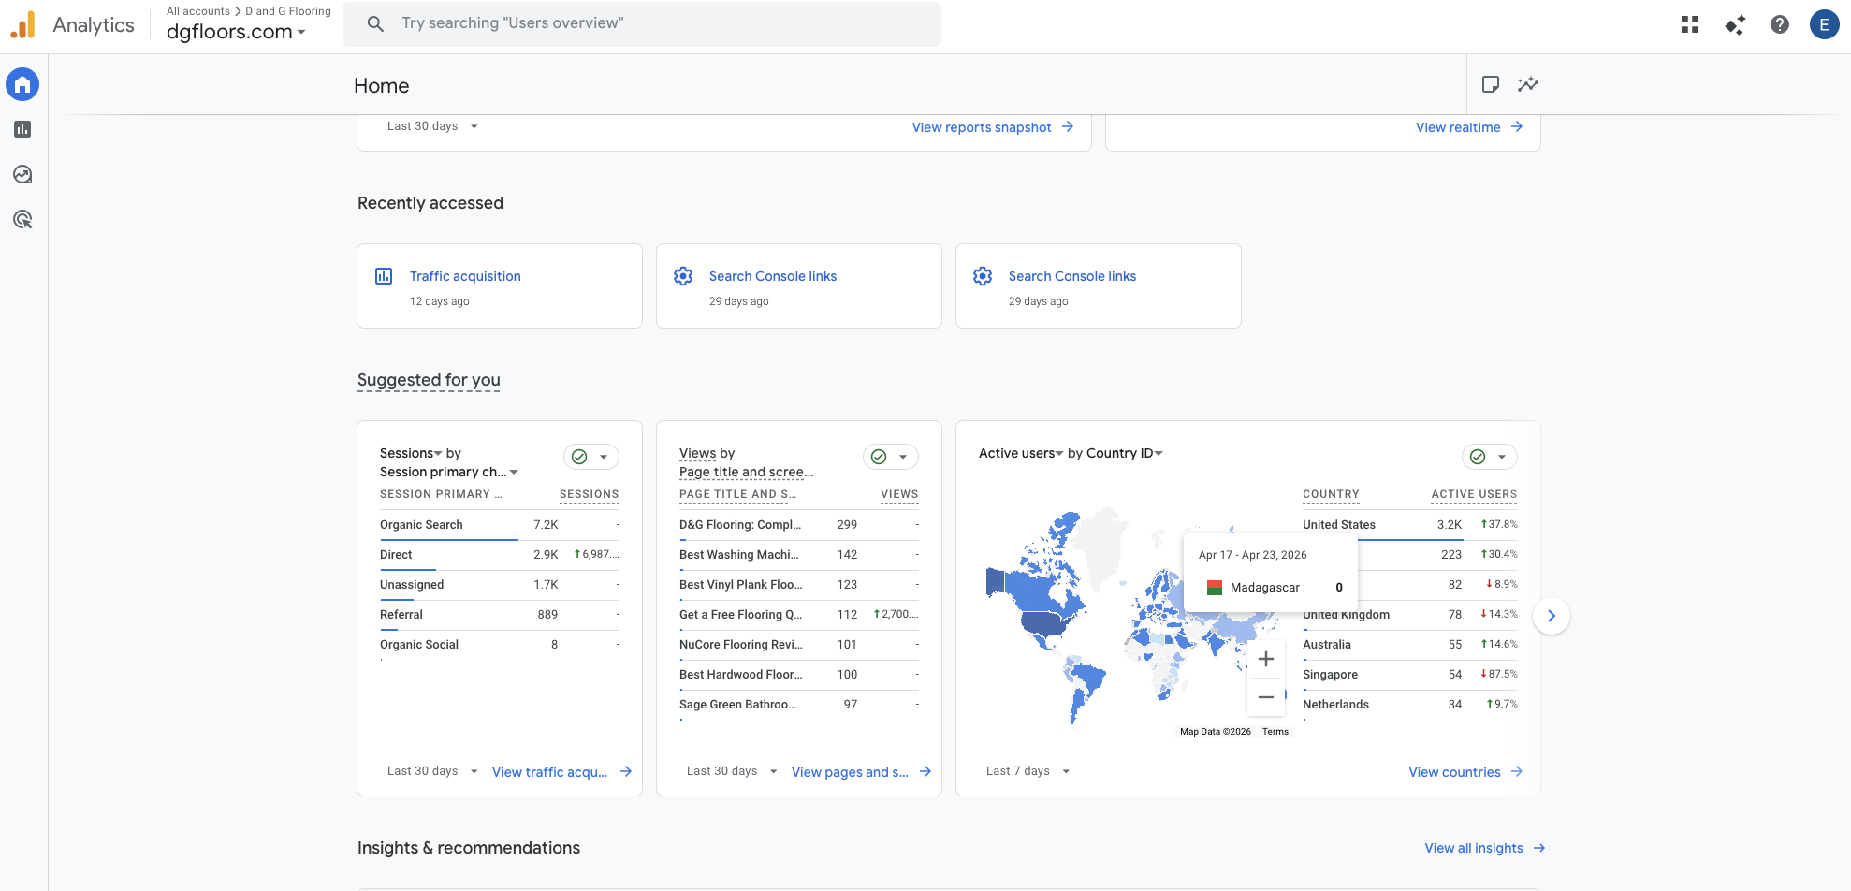Open the Reports section in the sidebar
Viewport: 1851px width, 891px height.
[22, 129]
